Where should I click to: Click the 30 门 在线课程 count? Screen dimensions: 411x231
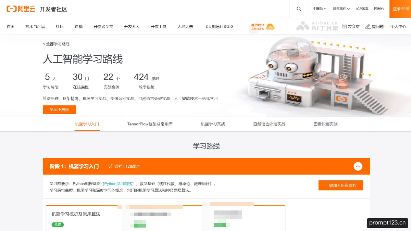click(81, 81)
